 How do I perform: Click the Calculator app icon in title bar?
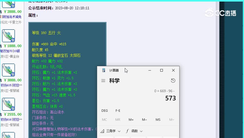pos(104,70)
